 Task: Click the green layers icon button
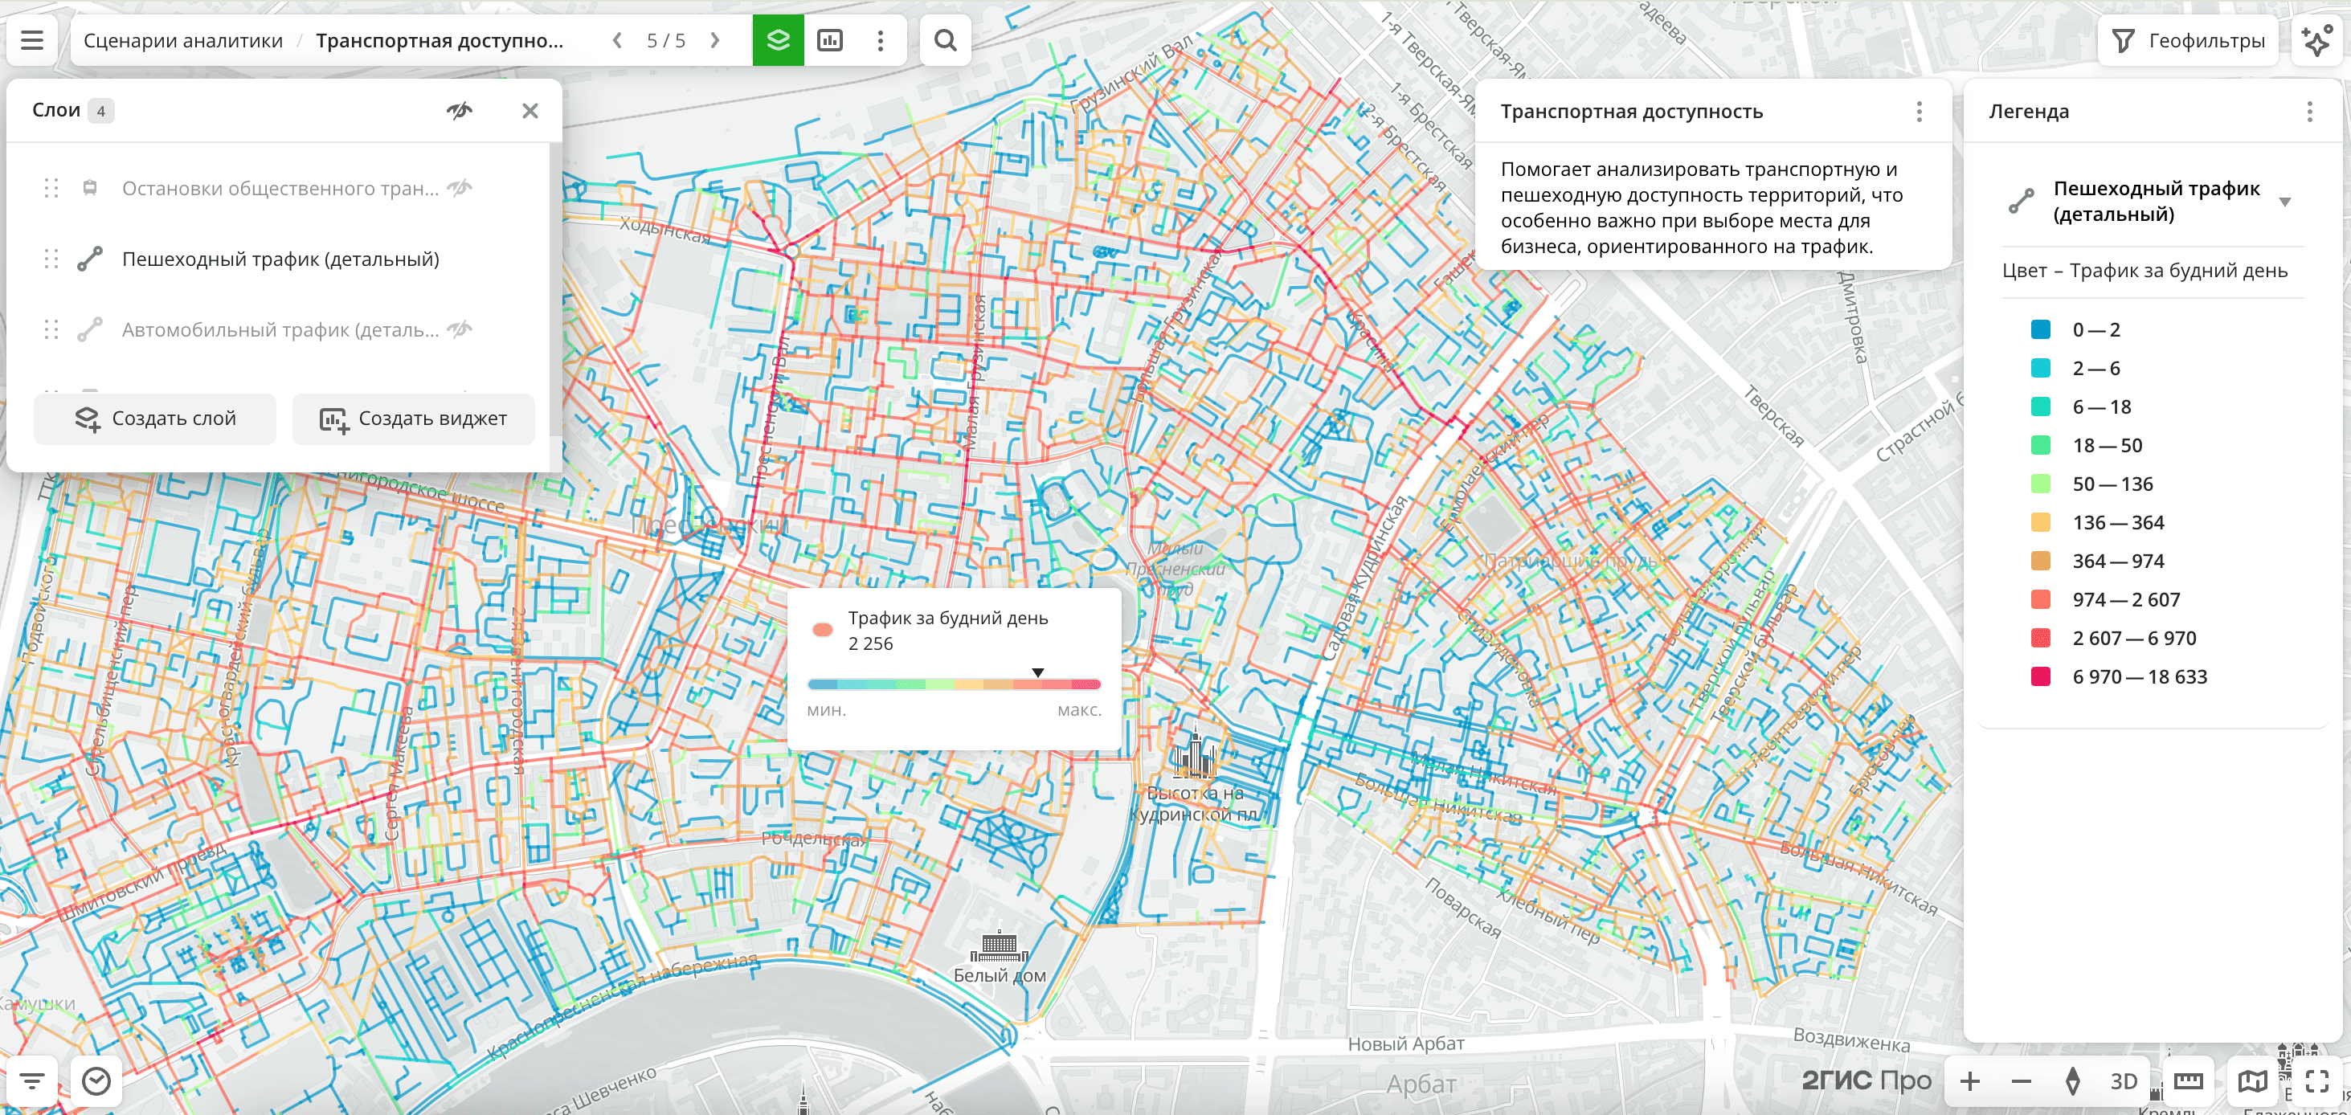click(x=778, y=40)
